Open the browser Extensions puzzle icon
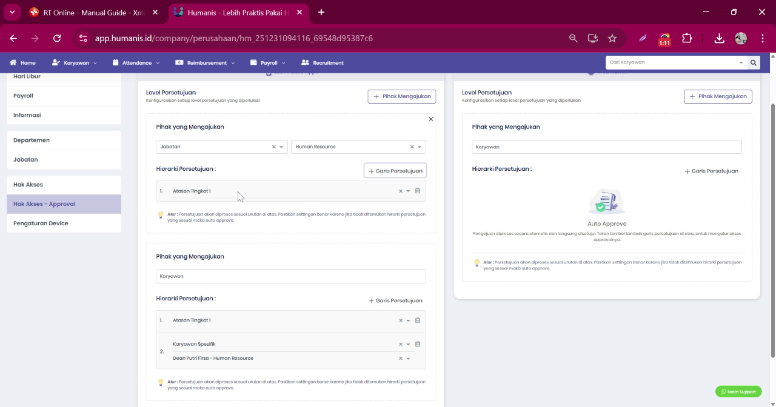776x407 pixels. (687, 38)
